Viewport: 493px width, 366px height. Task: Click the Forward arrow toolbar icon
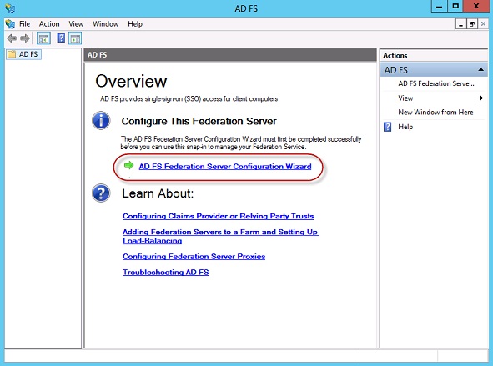25,38
